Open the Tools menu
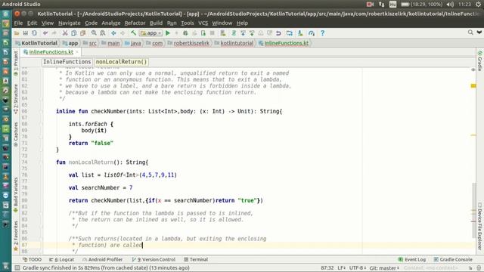 (x=187, y=23)
